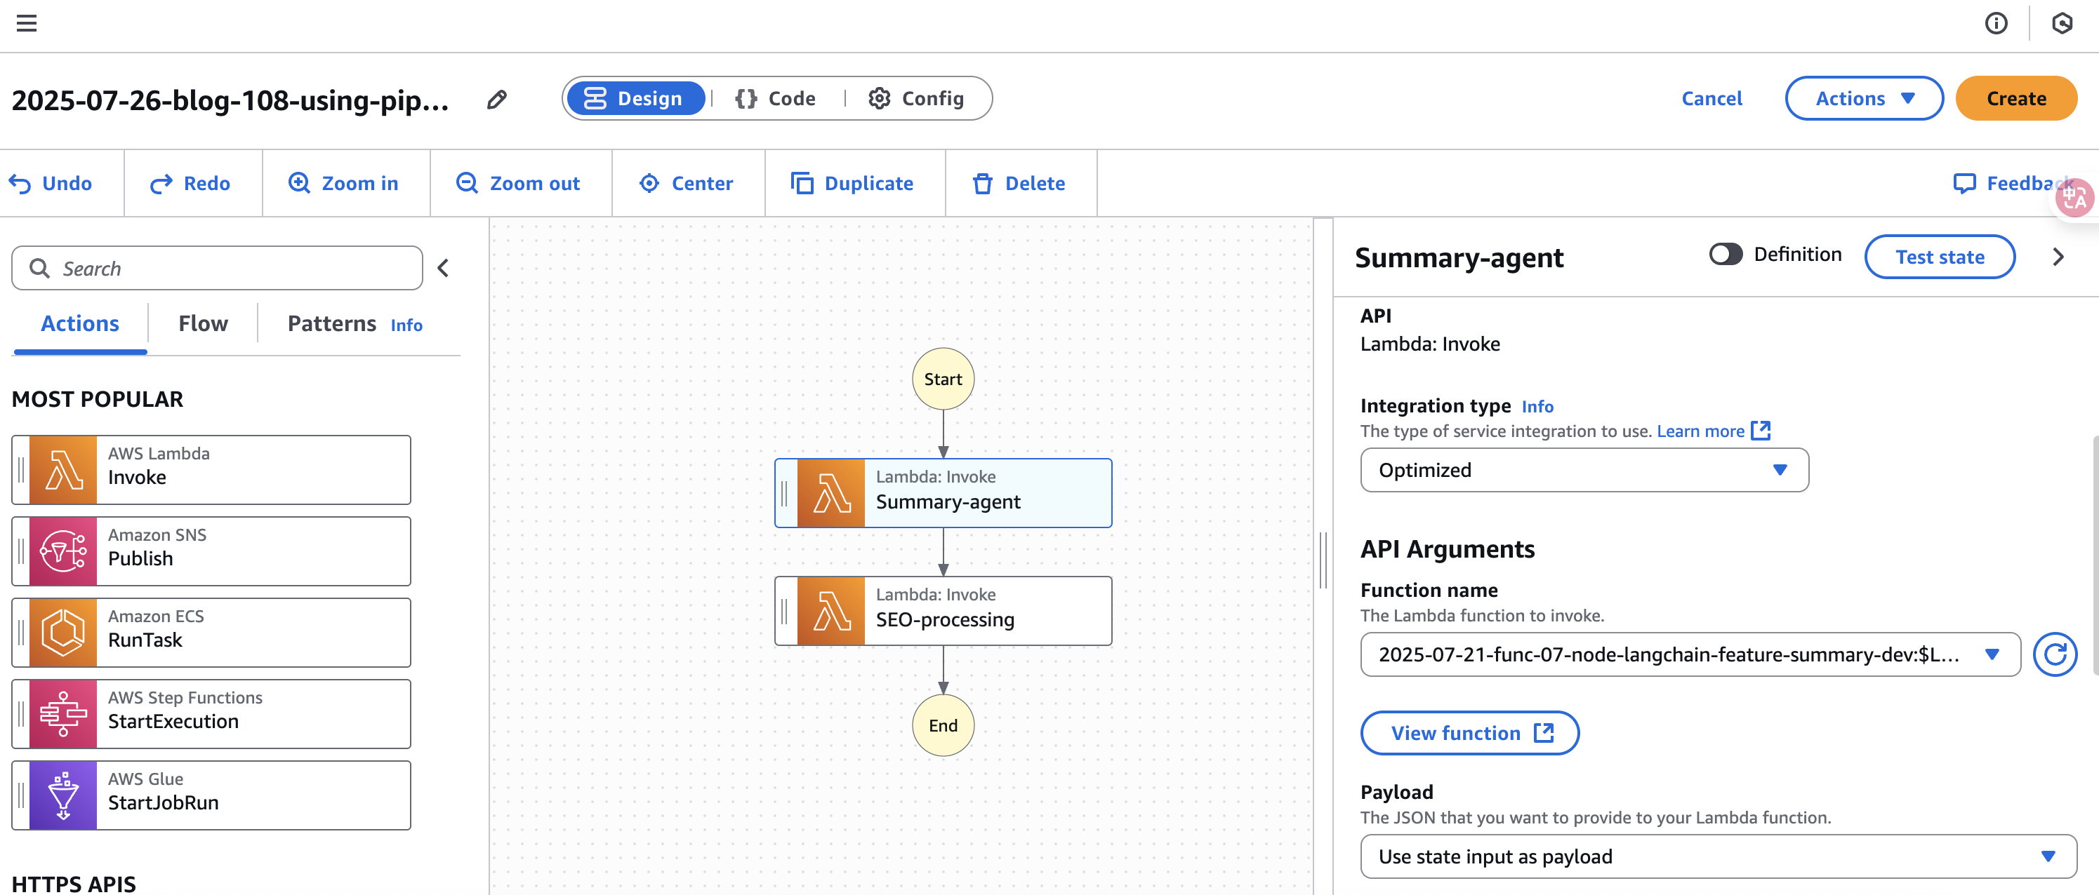Click the Amazon ECS RunTask icon
The image size is (2099, 895).
[x=62, y=633]
